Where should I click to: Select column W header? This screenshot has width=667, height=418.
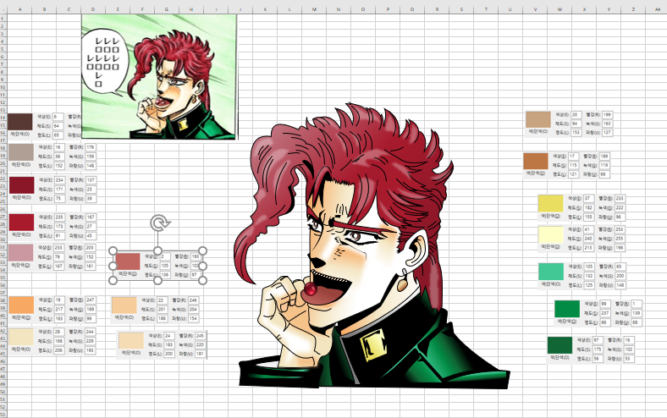(560, 9)
